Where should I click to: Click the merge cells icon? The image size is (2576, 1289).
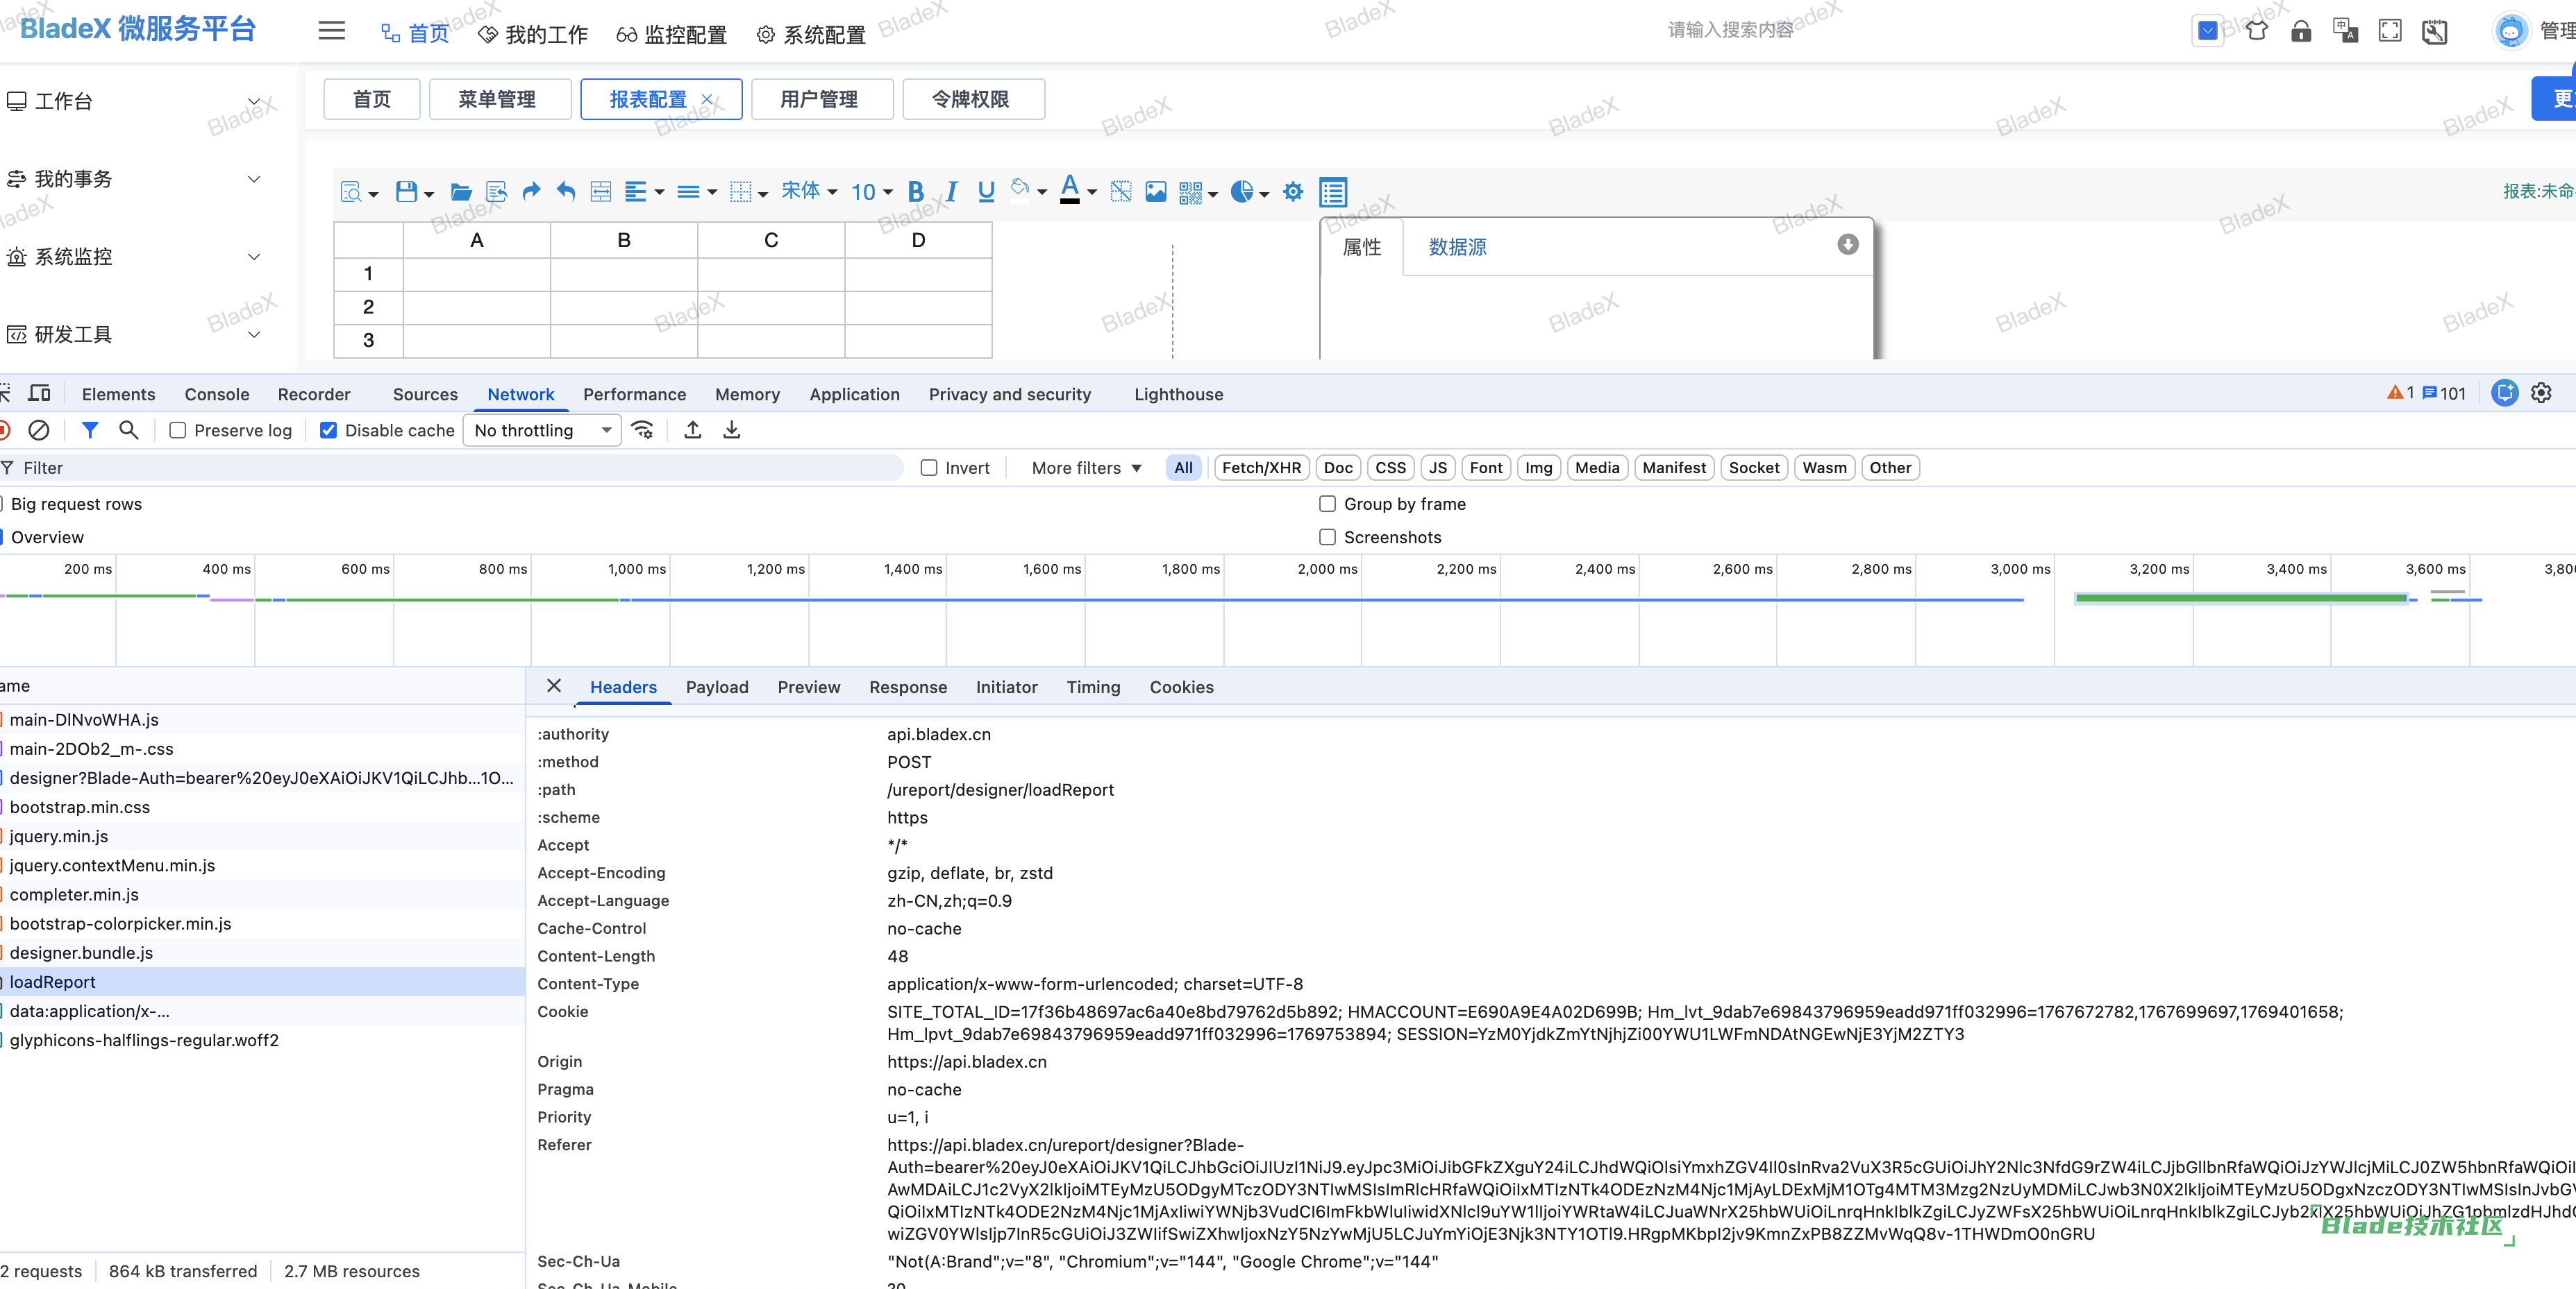click(x=600, y=192)
